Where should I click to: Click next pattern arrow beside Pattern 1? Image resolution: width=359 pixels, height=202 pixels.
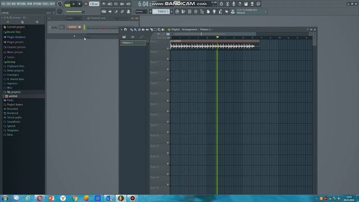[x=172, y=11]
